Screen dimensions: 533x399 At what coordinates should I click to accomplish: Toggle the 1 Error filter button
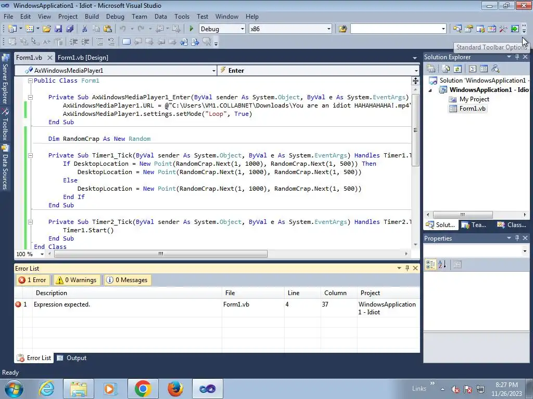(x=33, y=280)
